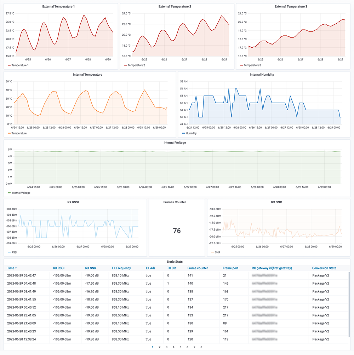Click the frame port cell 145
The width and height of the screenshot is (354, 355).
click(226, 284)
